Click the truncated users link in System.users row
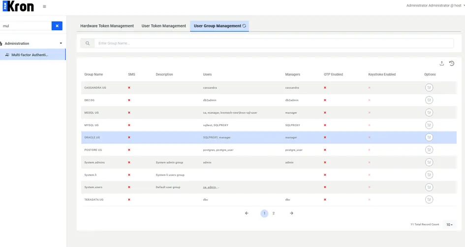The image size is (465, 247). [211, 187]
